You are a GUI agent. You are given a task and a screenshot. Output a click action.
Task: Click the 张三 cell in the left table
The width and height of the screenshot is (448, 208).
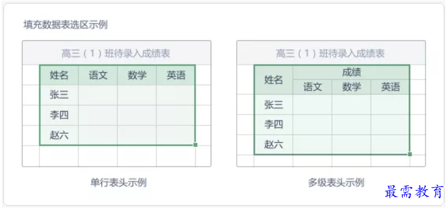coord(59,95)
